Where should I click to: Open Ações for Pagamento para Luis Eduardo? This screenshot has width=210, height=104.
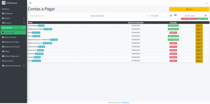(199, 40)
